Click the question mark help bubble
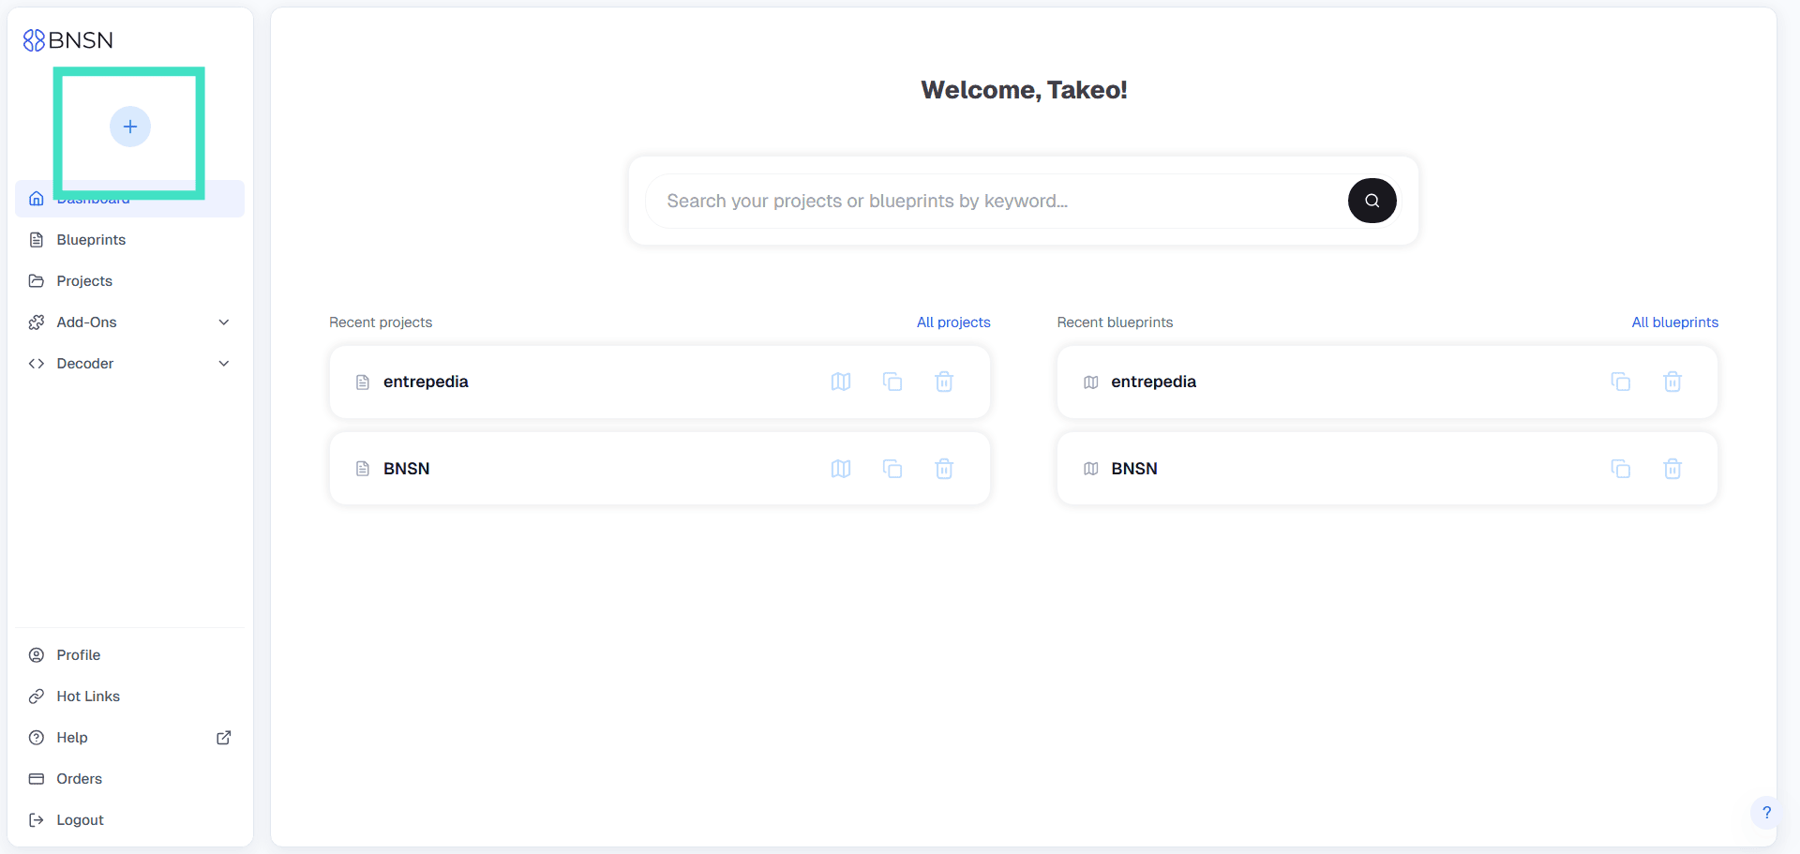 pos(1765,813)
